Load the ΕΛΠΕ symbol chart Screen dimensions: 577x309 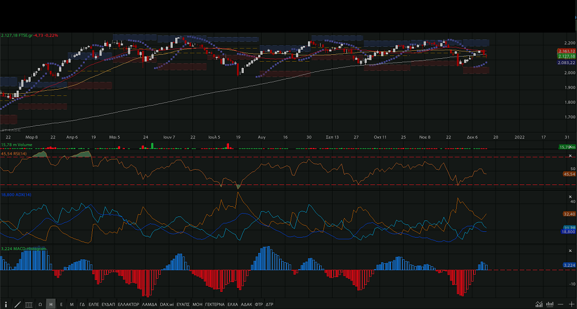pos(94,304)
